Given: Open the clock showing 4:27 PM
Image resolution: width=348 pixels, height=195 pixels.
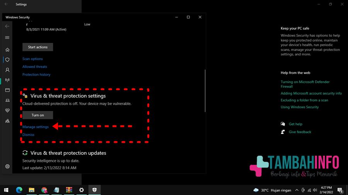Looking at the screenshot, I should pos(326,190).
